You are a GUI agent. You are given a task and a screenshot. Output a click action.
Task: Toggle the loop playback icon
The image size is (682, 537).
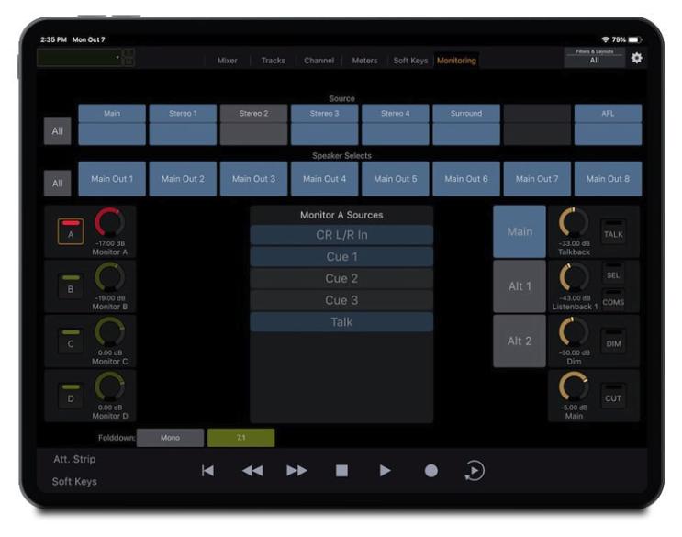click(474, 471)
